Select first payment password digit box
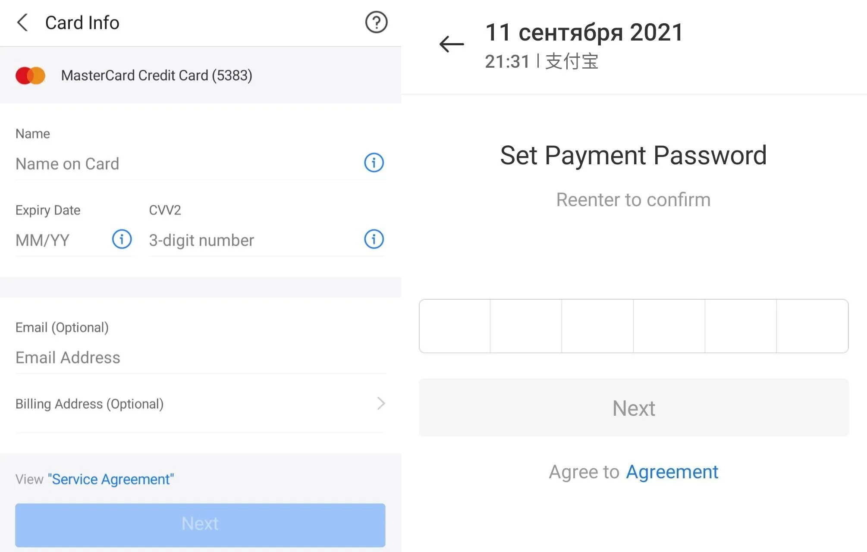 pyautogui.click(x=455, y=326)
